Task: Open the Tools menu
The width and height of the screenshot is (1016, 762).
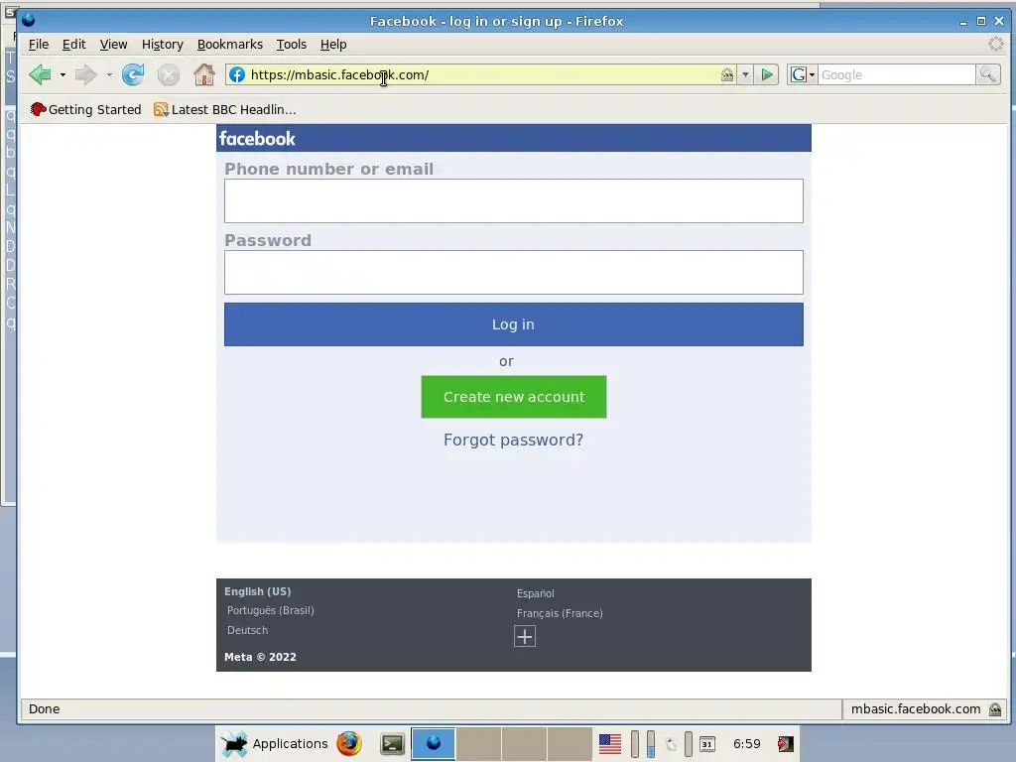Action: pos(292,44)
